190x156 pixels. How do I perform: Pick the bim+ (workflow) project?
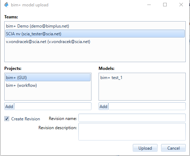coord(48,85)
